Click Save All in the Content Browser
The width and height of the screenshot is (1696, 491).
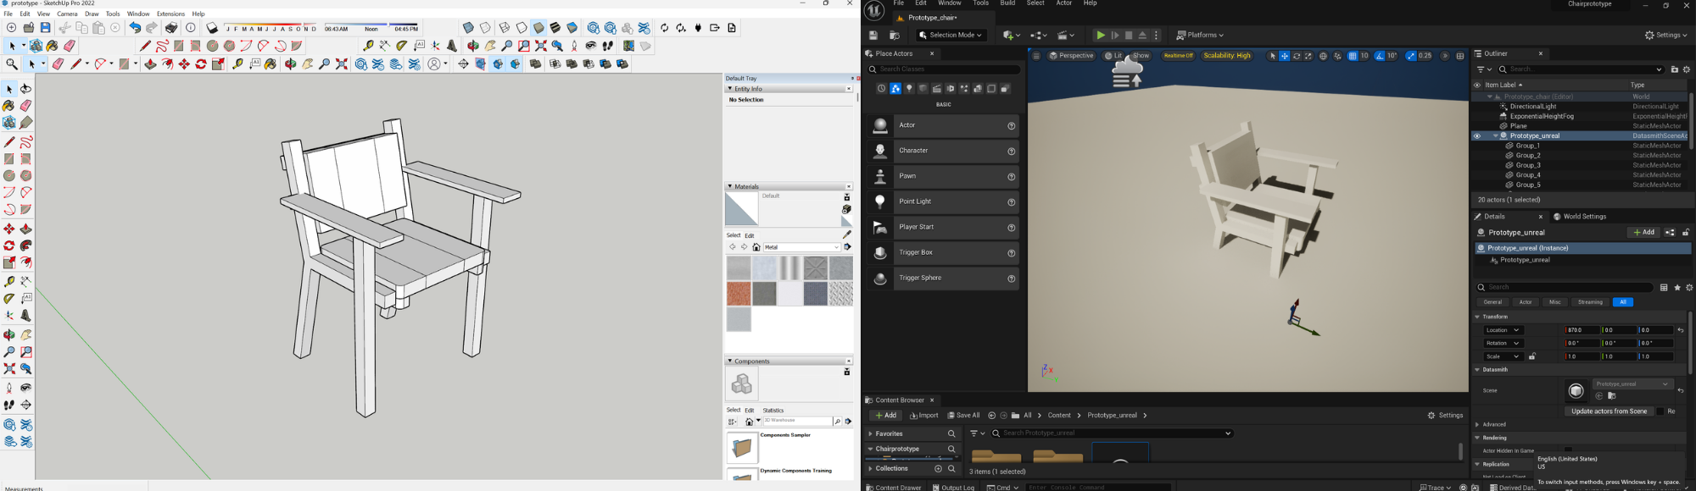coord(963,416)
